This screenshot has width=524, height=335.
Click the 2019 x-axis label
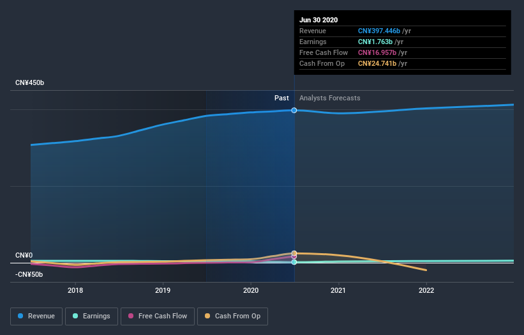coord(163,290)
